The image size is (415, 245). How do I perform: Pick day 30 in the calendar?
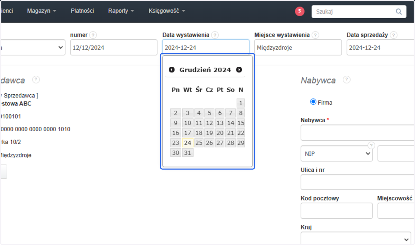point(176,152)
